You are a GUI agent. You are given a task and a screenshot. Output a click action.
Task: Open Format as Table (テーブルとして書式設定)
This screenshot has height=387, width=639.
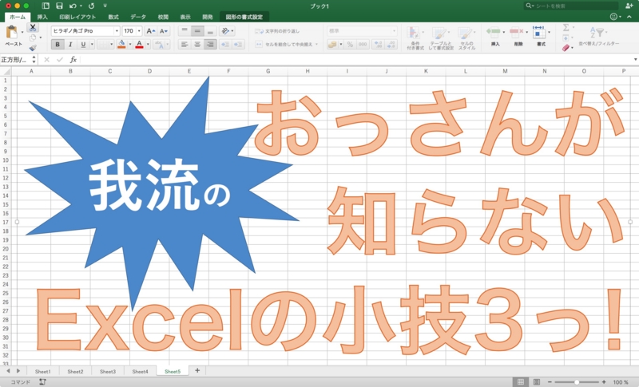pyautogui.click(x=441, y=38)
